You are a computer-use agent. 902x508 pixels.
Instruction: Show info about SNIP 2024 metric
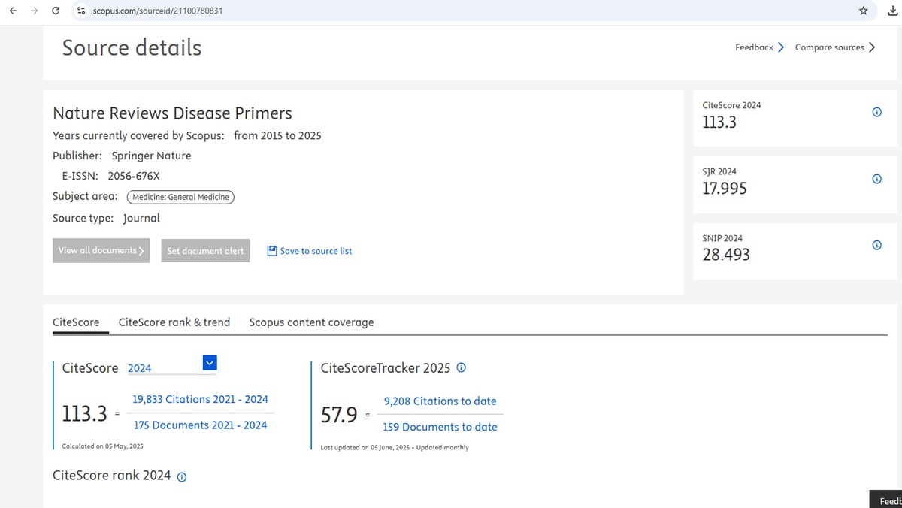876,246
